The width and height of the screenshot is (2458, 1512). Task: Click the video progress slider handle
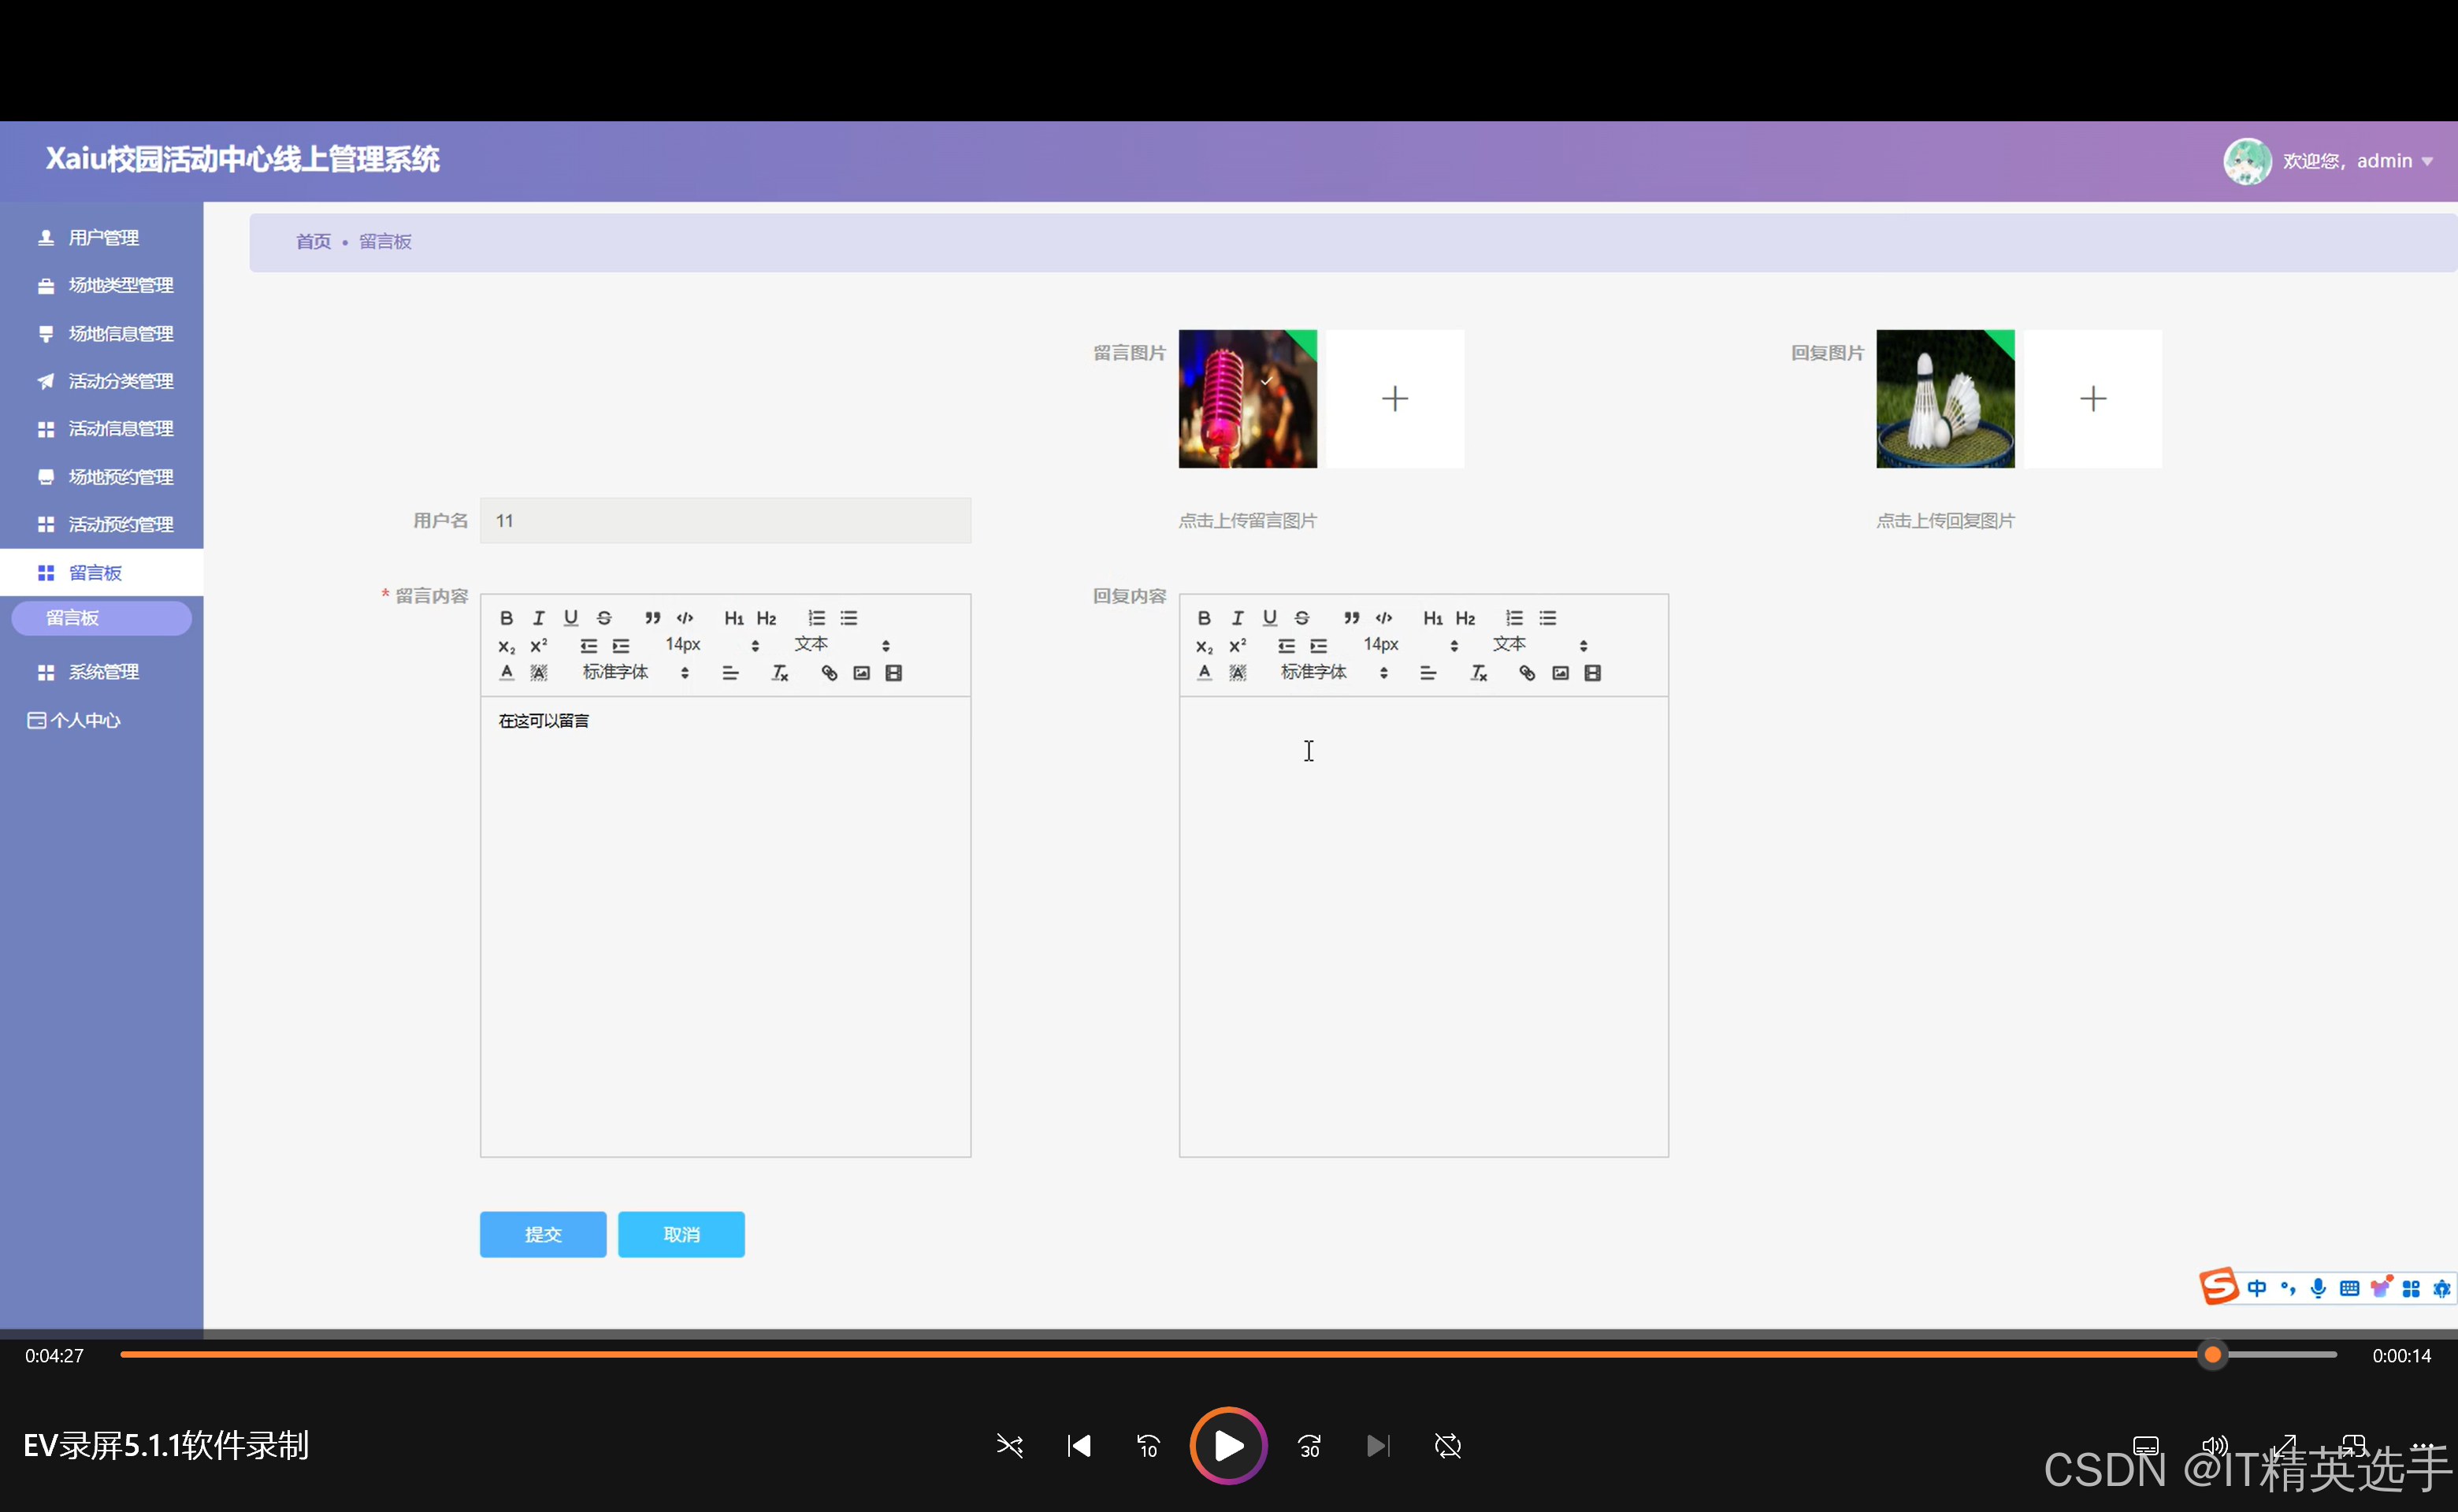click(x=2213, y=1355)
